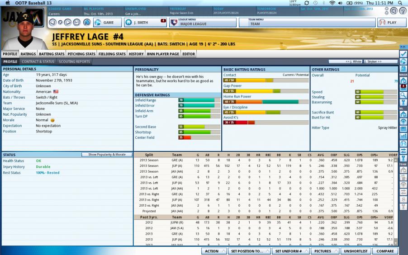Open the small history dropdown between navigation arrows
Viewport: 408px width, 255px height.
(60, 23)
